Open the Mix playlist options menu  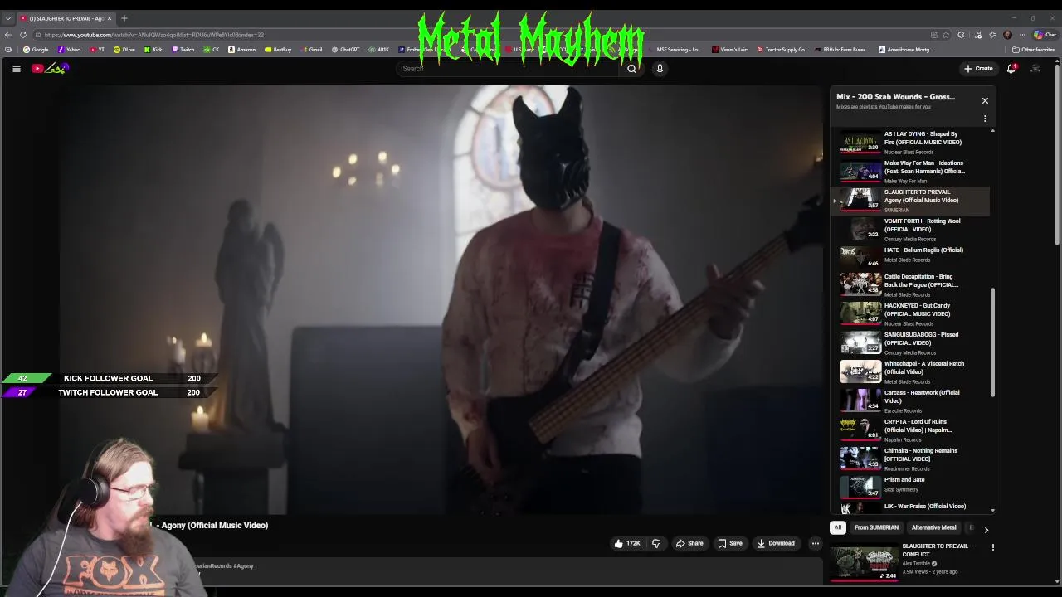tap(985, 119)
